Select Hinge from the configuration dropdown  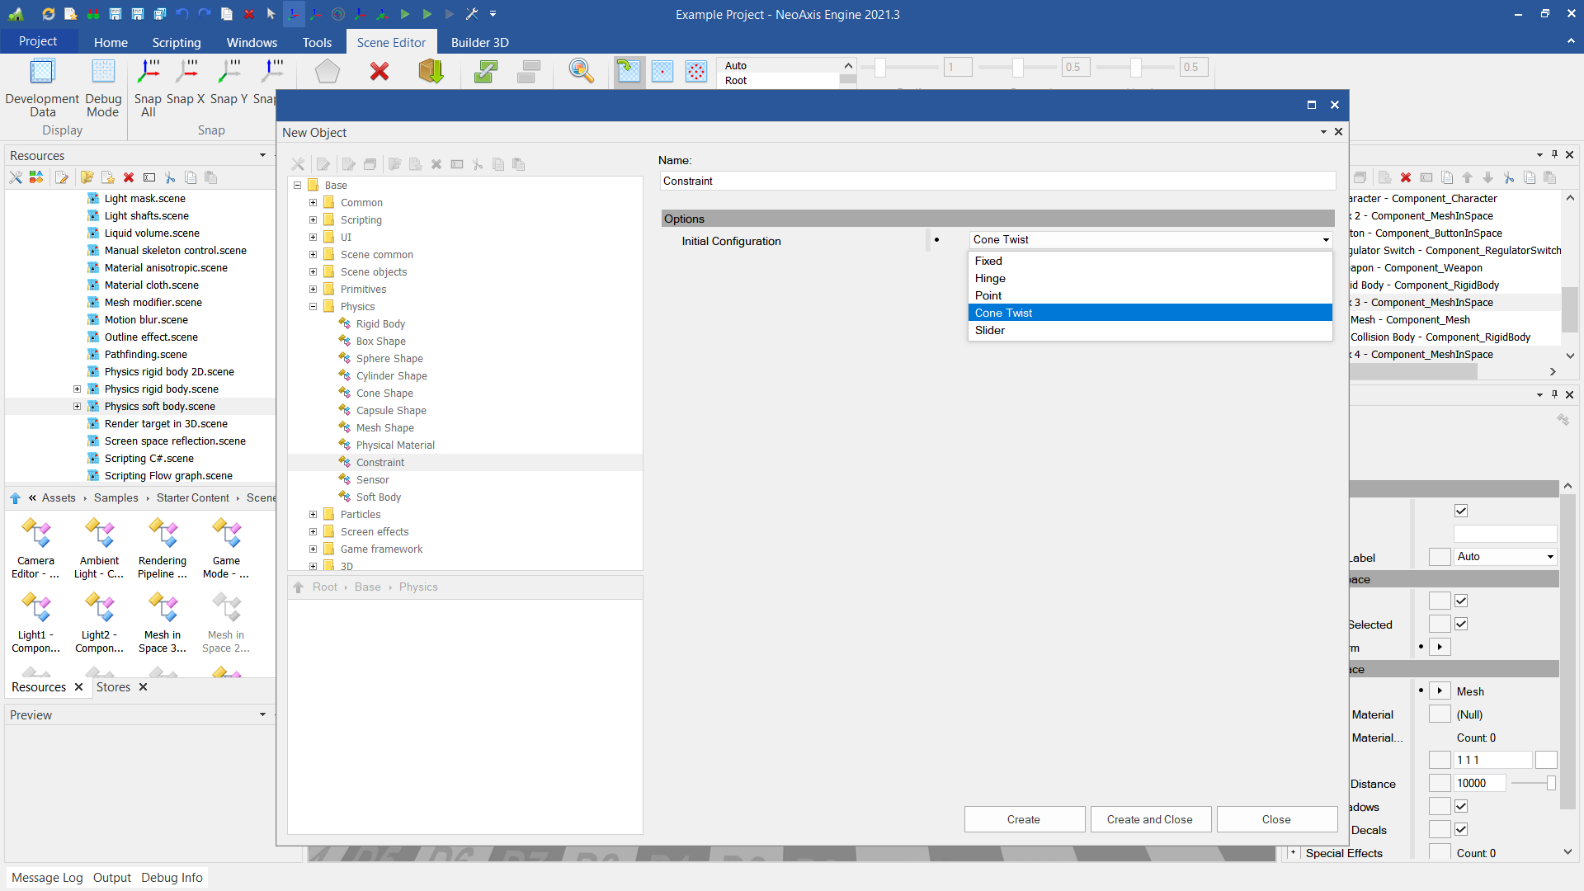click(x=990, y=278)
